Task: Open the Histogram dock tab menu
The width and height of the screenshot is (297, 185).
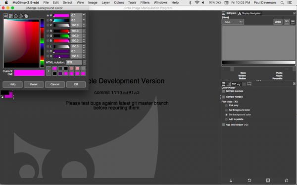Action: click(x=294, y=13)
